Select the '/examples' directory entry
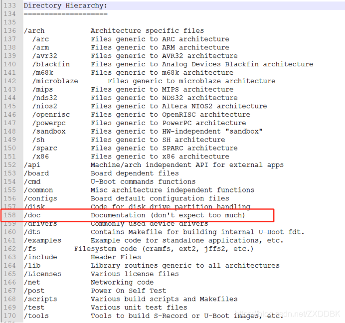 tap(42, 240)
